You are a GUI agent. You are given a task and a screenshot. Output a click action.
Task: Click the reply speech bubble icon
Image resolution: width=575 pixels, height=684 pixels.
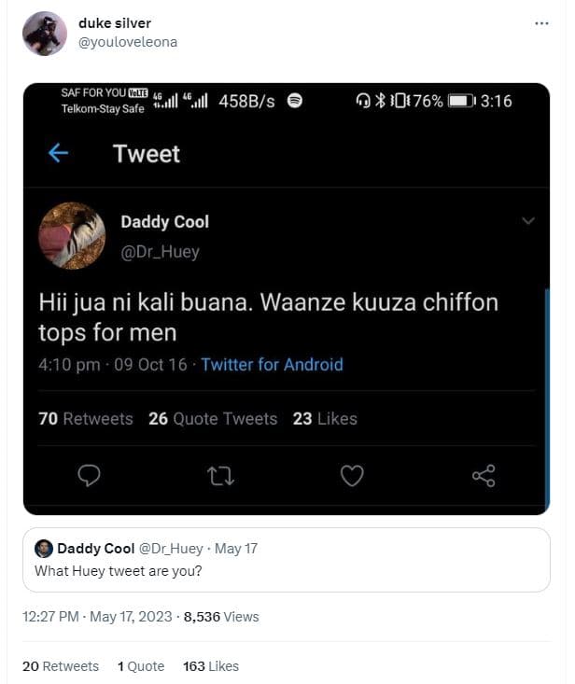click(89, 476)
